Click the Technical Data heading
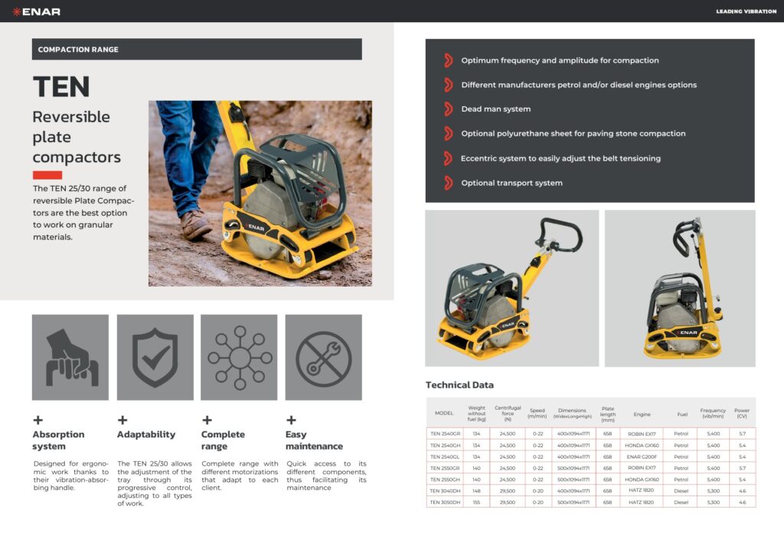The width and height of the screenshot is (784, 539). [x=459, y=385]
